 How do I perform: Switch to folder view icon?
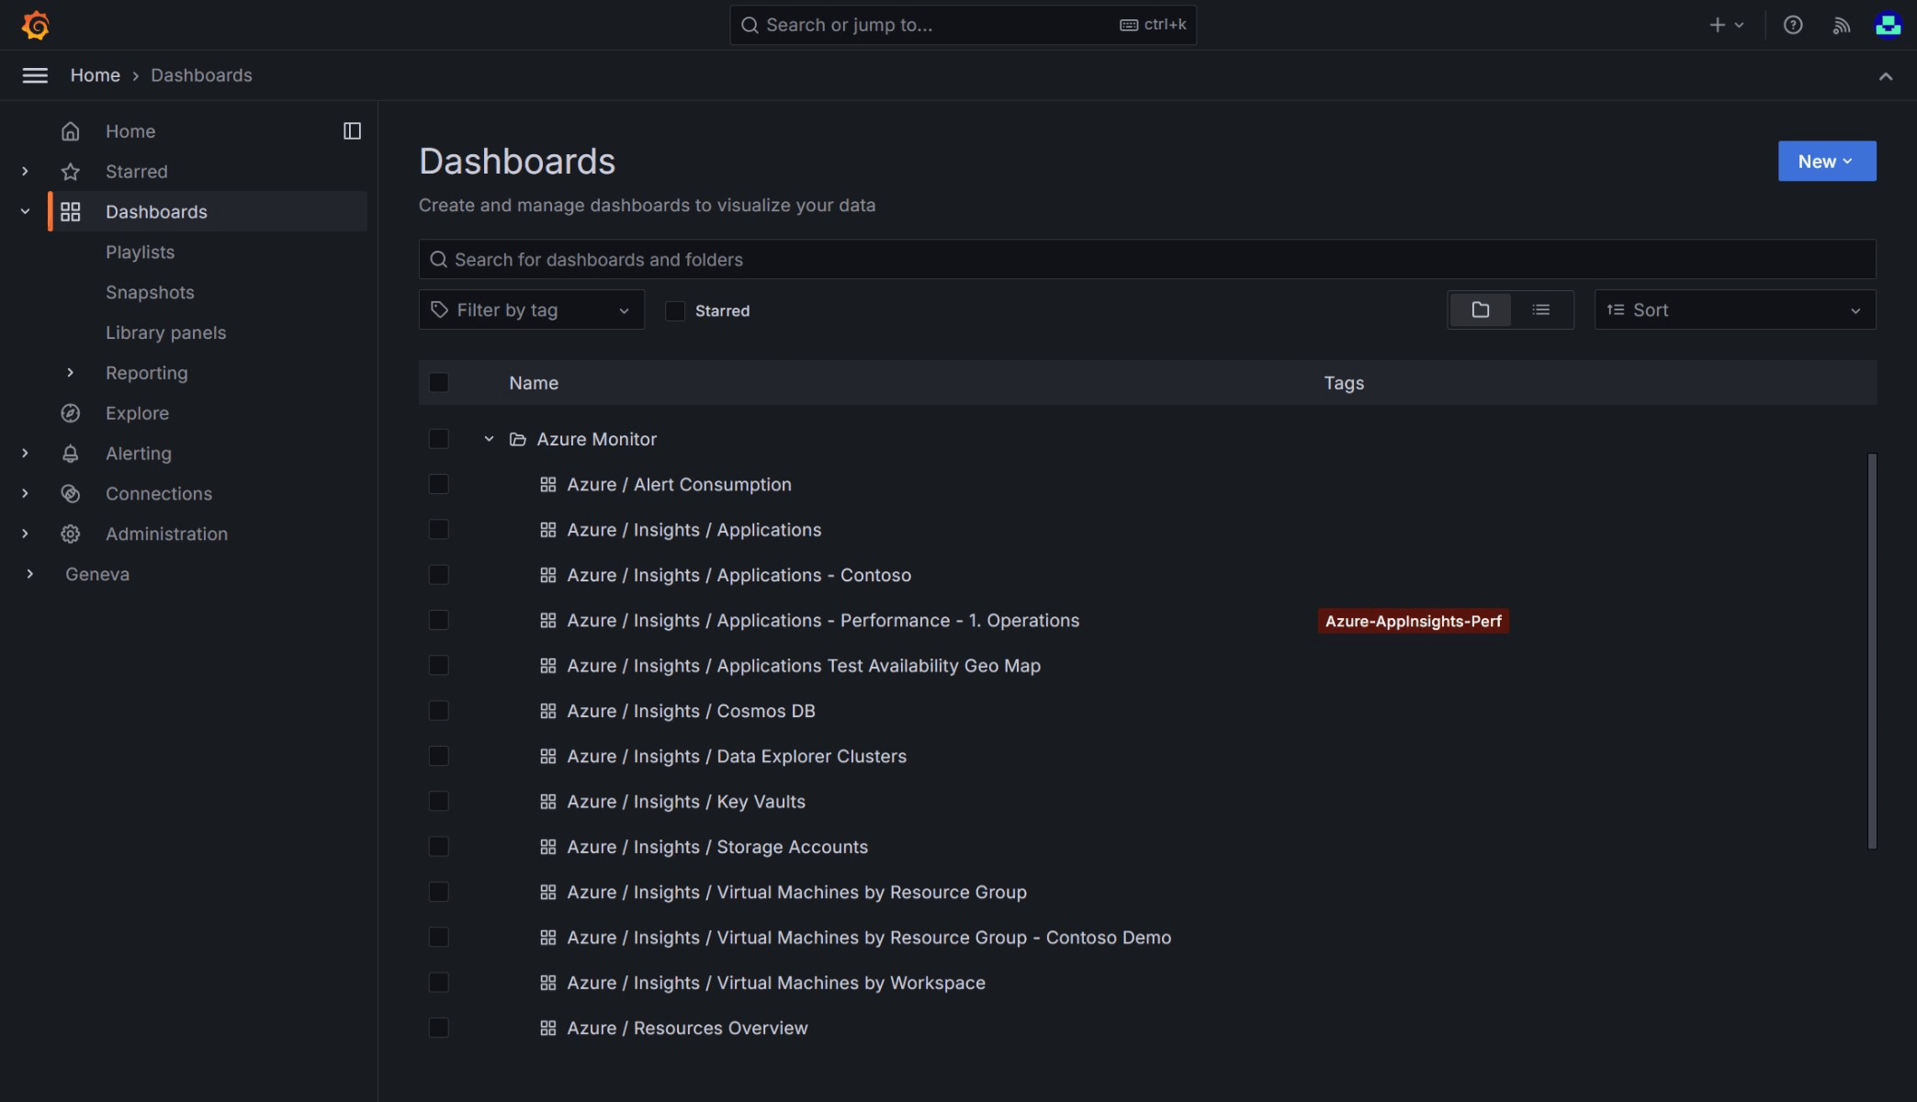tap(1480, 310)
